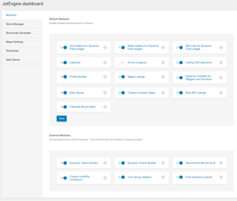Deactivate Dynamic Tables Builder module

click(x=64, y=163)
